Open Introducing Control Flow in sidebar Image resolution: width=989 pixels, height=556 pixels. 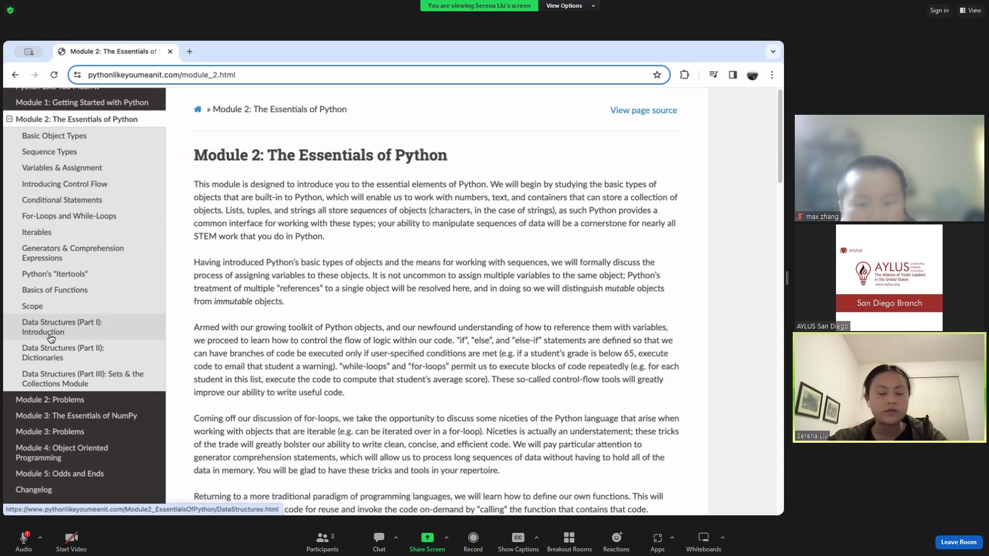click(64, 184)
